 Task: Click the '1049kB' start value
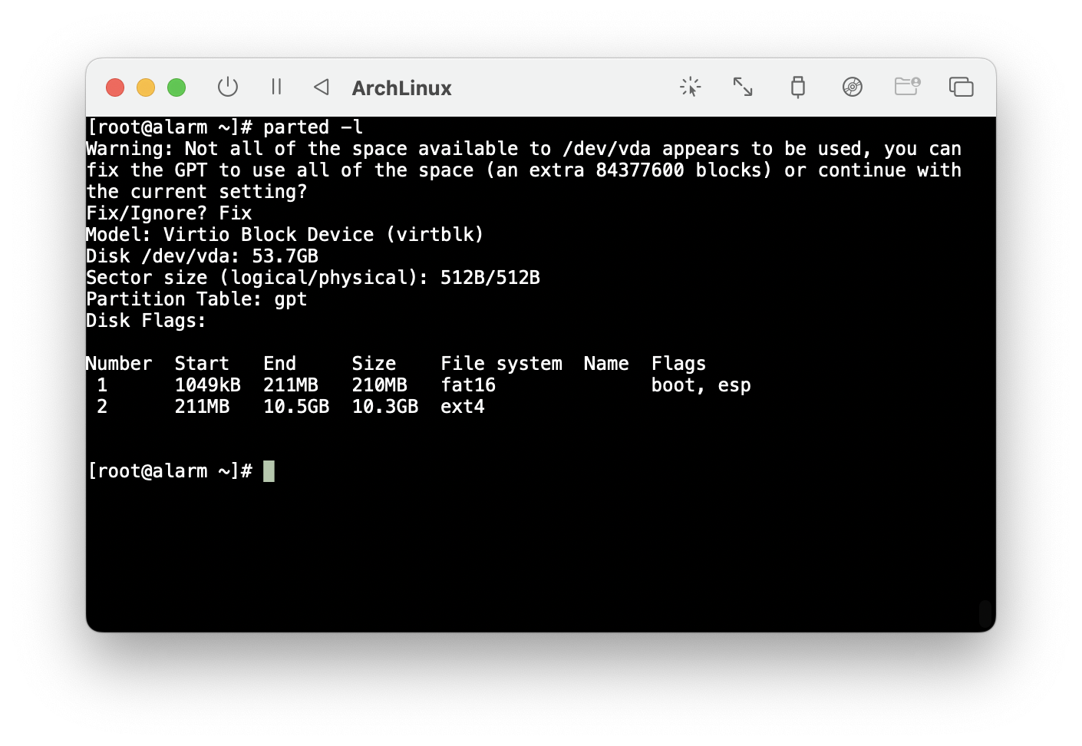208,385
